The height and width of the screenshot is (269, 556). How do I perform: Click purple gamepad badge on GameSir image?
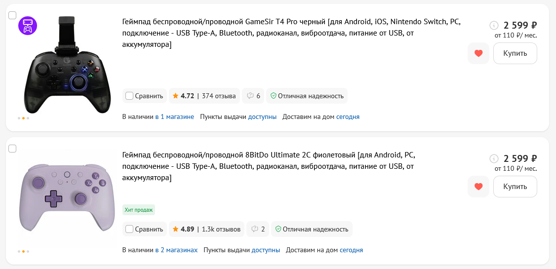[27, 26]
